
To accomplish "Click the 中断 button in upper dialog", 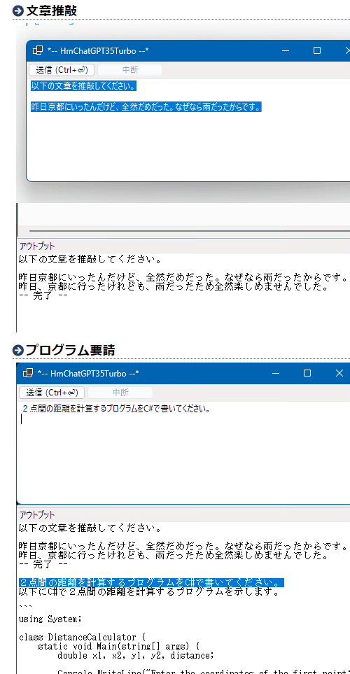I will point(130,70).
